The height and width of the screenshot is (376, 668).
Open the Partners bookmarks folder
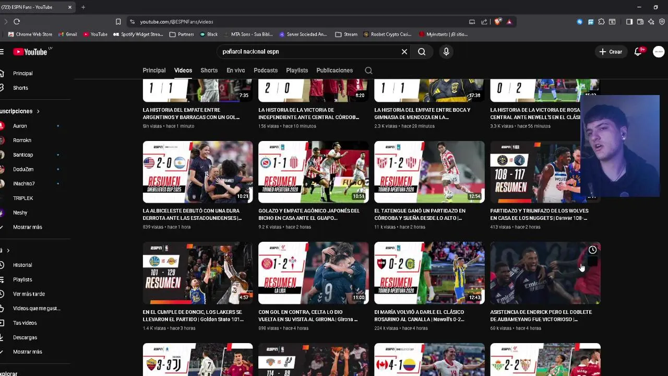[x=182, y=34]
